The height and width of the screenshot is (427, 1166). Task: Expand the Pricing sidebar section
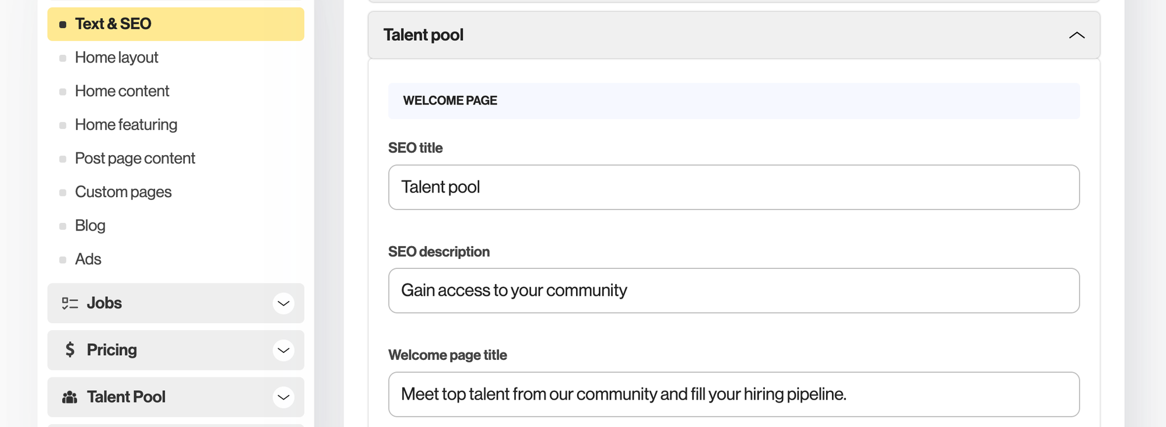pyautogui.click(x=283, y=350)
